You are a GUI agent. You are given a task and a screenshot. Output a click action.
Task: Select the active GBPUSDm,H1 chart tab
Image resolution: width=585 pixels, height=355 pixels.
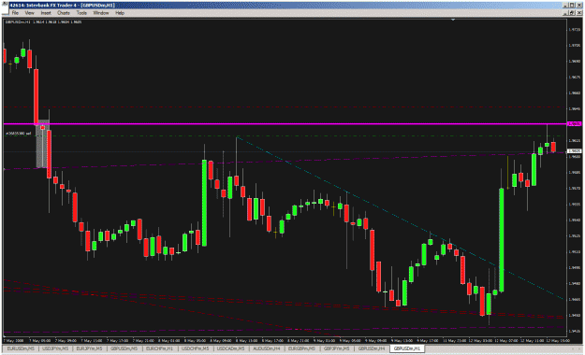406,348
